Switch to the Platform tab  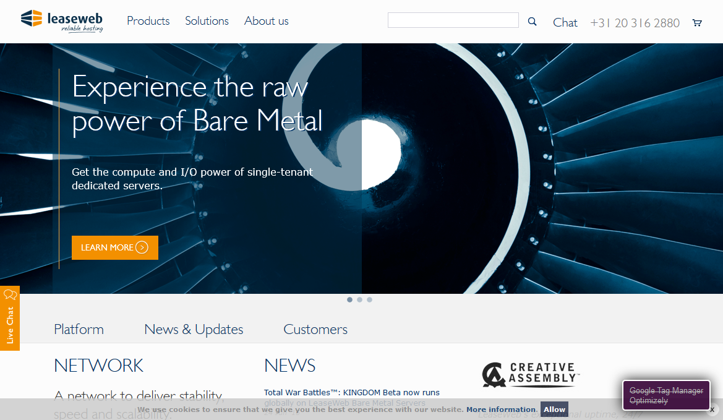79,329
